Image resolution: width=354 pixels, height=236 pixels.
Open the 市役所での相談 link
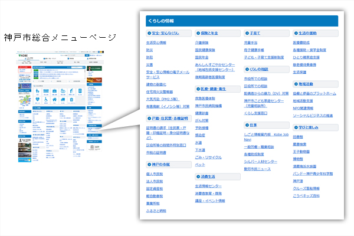coord(256,79)
